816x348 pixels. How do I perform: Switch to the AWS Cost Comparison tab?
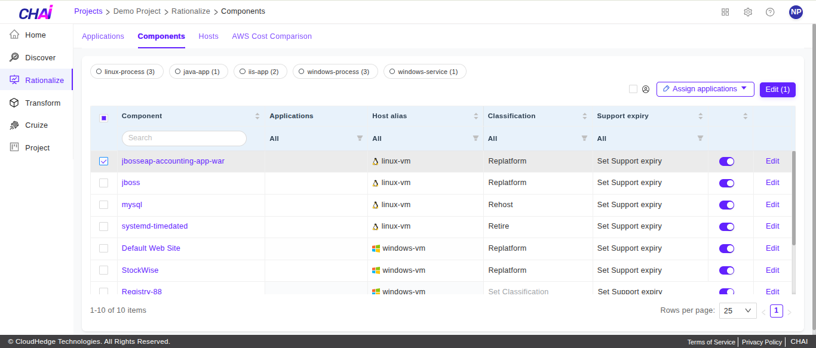click(x=272, y=36)
